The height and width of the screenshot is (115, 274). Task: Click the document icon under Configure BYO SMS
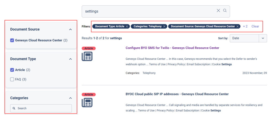click(87, 56)
